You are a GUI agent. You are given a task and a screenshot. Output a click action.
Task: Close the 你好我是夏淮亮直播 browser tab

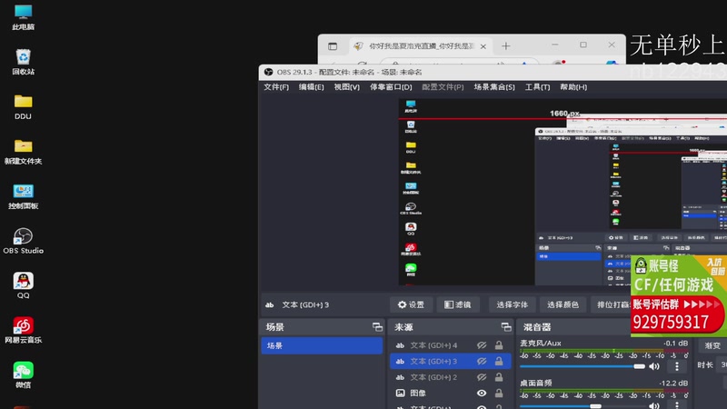pyautogui.click(x=483, y=46)
